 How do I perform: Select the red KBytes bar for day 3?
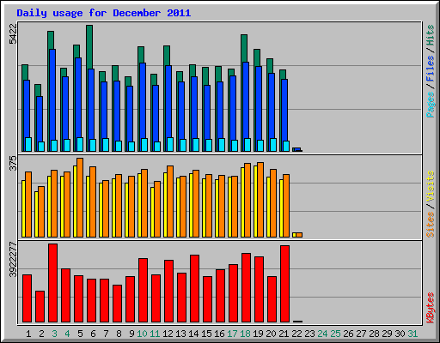[x=52, y=283]
